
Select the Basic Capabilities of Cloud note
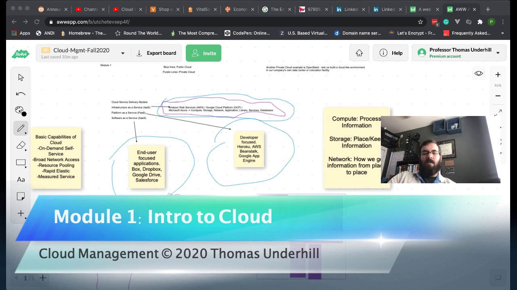click(56, 157)
